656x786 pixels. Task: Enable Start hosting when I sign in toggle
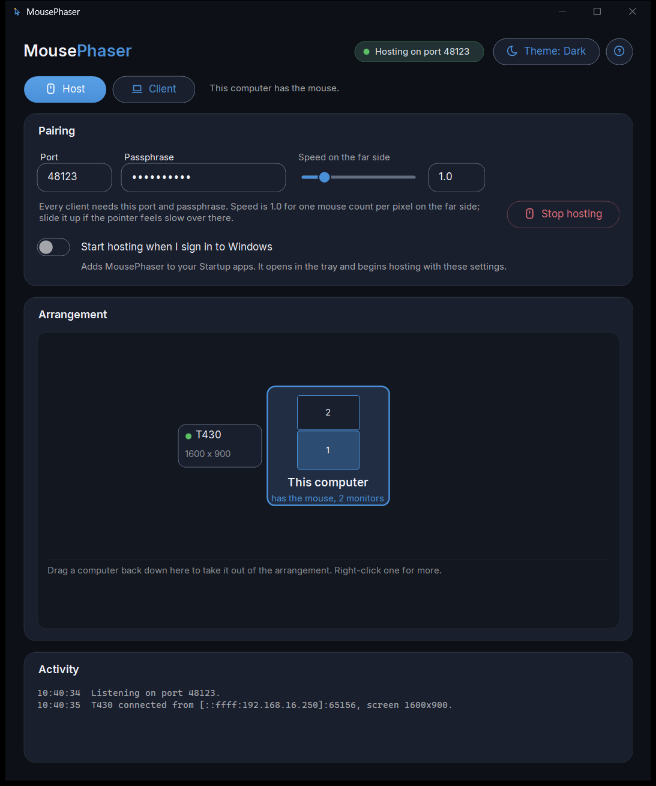click(53, 247)
